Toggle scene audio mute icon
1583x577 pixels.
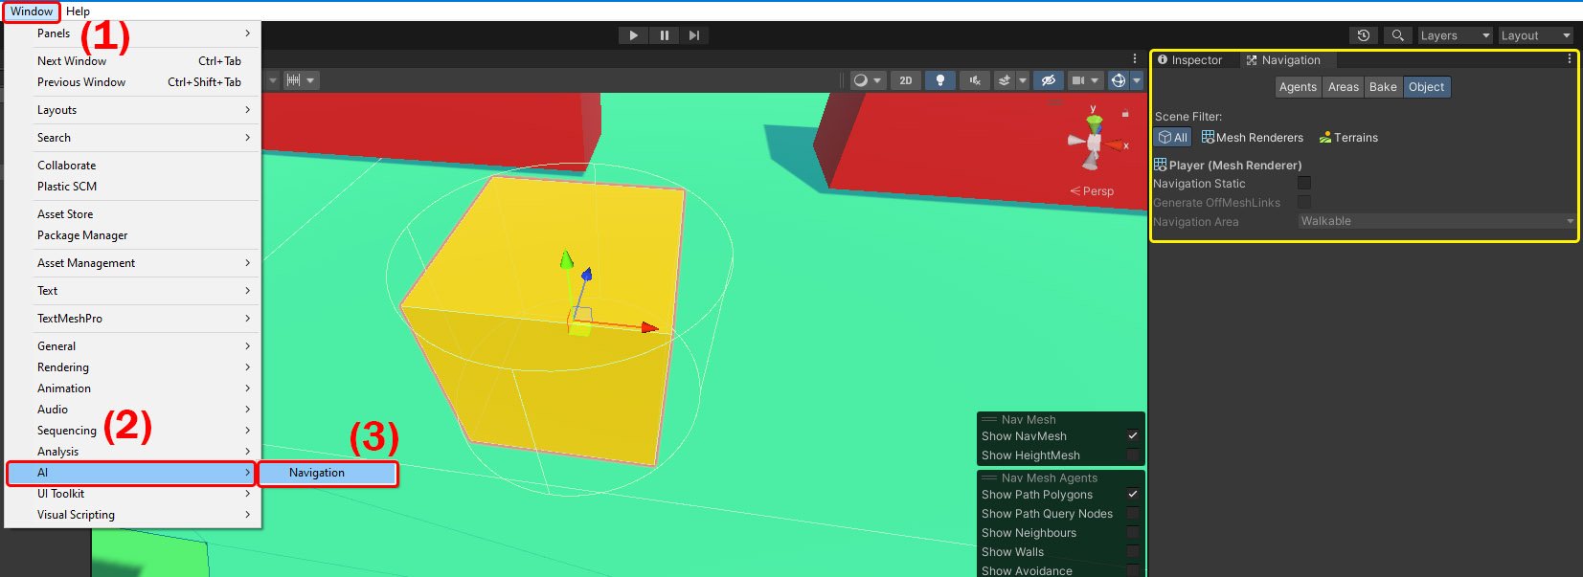(974, 80)
